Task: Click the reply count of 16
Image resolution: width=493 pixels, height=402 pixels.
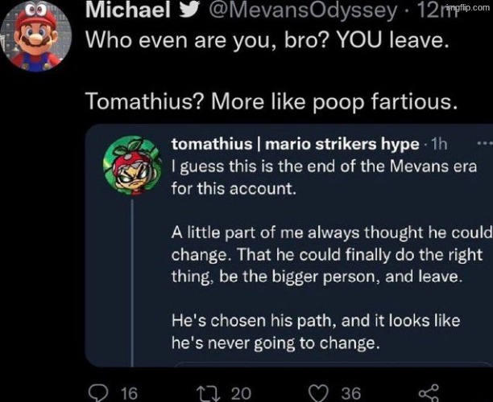Action: [128, 392]
